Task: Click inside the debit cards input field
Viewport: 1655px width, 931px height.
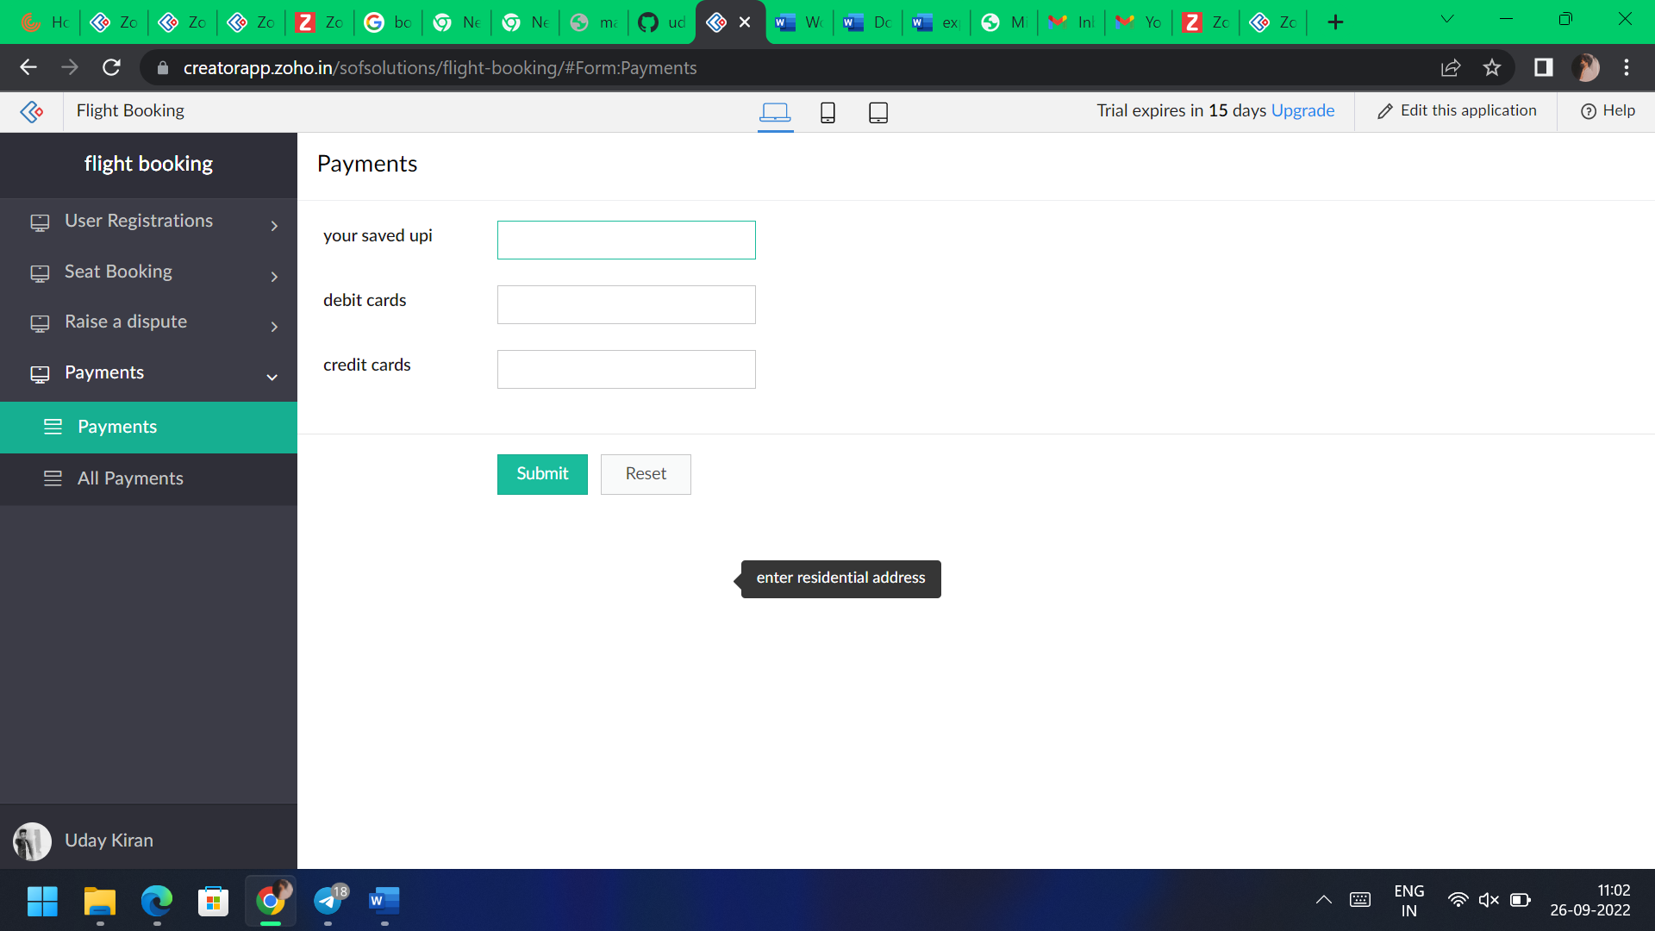Action: pyautogui.click(x=626, y=304)
